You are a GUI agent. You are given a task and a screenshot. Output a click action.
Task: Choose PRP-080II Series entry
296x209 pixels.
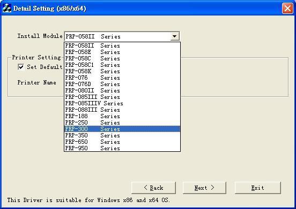(122, 90)
